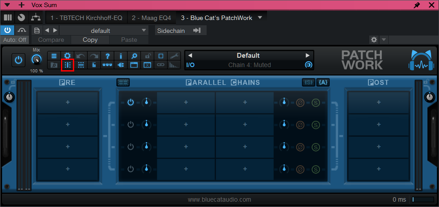Click the Mix knob
Viewport: 439px width, 207px height.
(36, 60)
